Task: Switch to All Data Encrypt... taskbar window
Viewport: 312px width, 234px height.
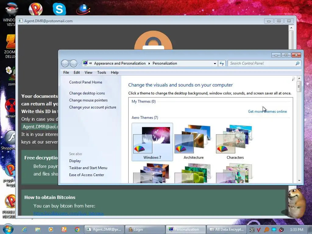Action: (227, 229)
